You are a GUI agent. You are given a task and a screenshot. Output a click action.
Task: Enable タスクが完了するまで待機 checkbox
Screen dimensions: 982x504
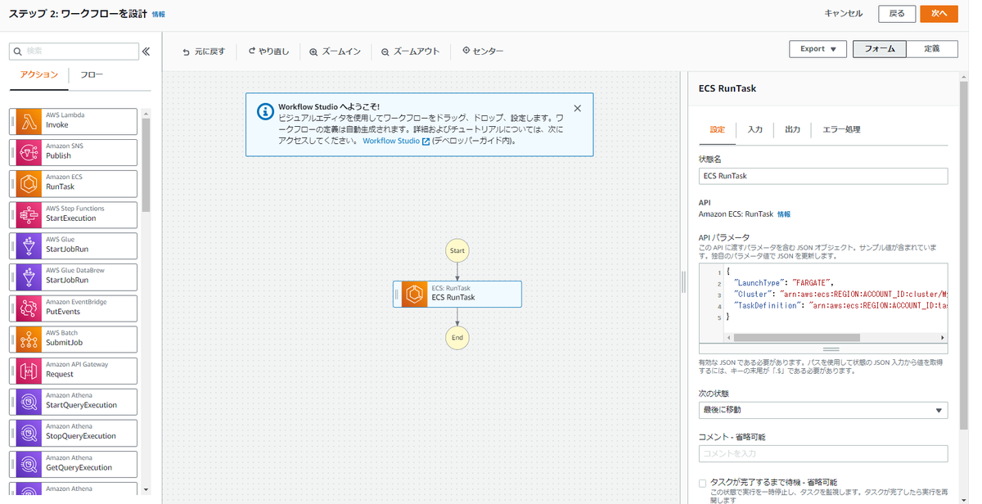[x=703, y=483]
